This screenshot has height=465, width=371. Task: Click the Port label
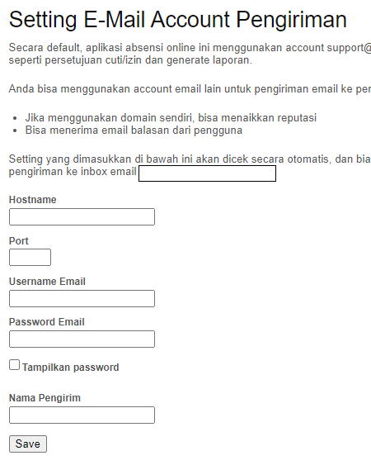pyautogui.click(x=19, y=241)
